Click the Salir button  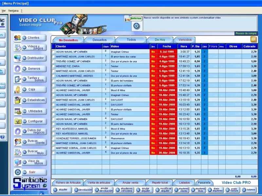[34, 172]
